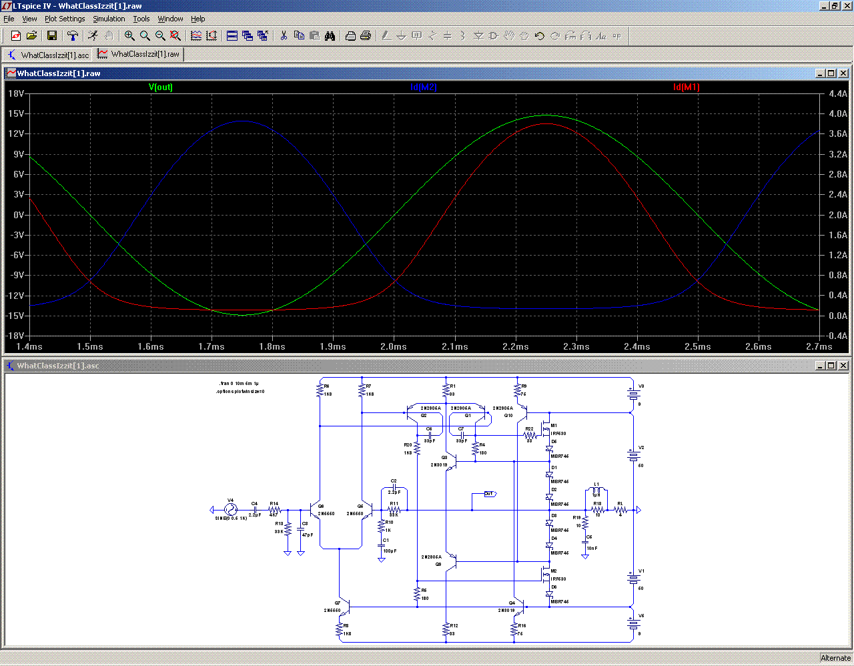Screen dimensions: 854x666
Task: Click the Print printer icon
Action: click(366, 36)
